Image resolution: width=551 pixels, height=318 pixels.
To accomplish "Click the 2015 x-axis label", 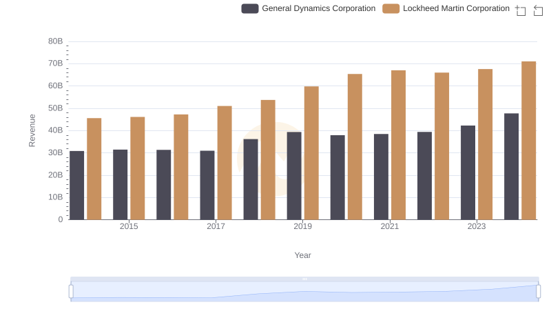I will click(129, 226).
